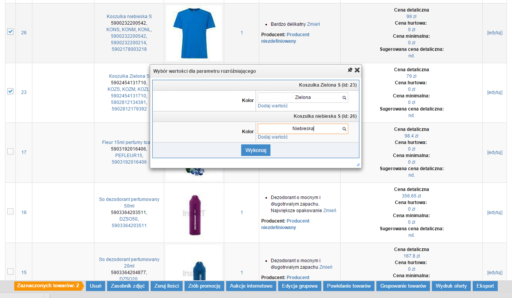The height and width of the screenshot is (298, 512).
Task: Click Grupowanie towarów in bottom bar
Action: coord(403,286)
